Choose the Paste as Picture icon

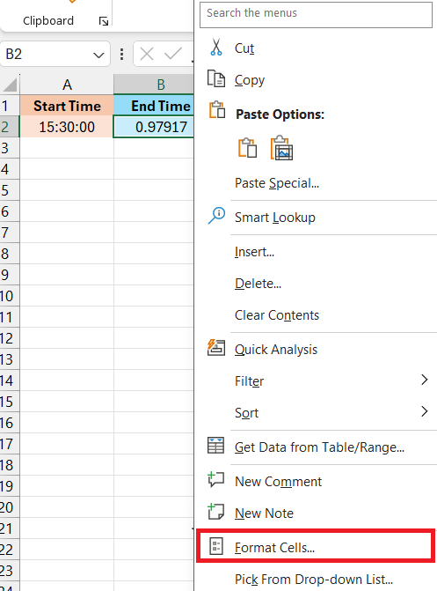281,148
